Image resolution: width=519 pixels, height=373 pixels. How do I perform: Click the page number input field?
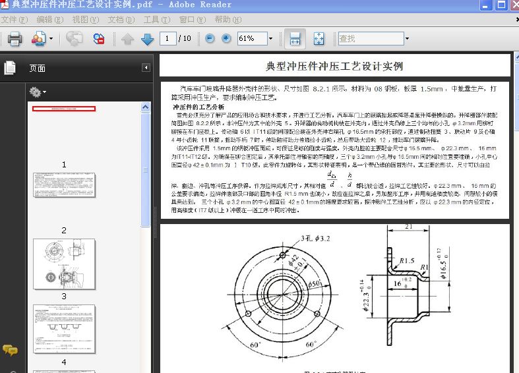click(x=168, y=38)
